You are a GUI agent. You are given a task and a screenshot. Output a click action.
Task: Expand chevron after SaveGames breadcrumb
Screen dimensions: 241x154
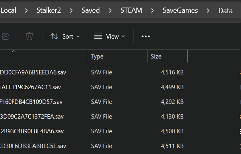click(x=208, y=11)
